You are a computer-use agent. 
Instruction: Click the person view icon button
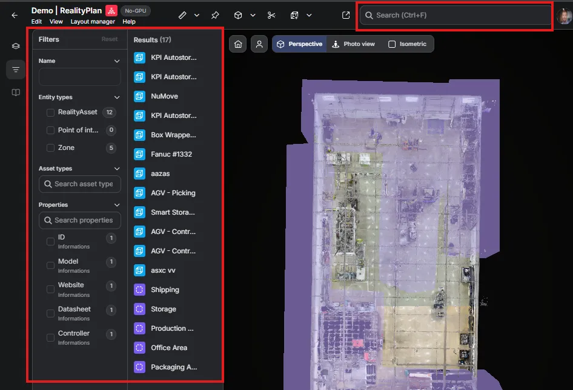[x=259, y=44]
